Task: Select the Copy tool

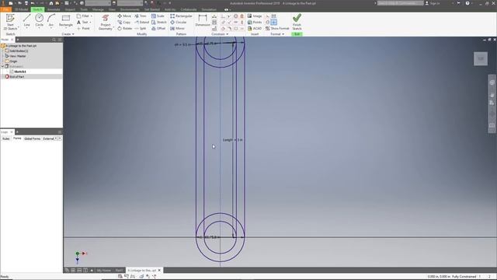Action: click(124, 23)
